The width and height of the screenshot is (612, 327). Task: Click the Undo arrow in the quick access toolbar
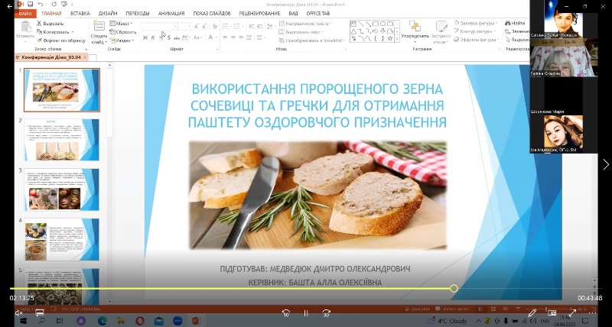tap(41, 5)
